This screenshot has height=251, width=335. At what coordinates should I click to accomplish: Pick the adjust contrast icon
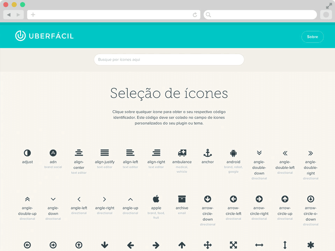point(27,153)
